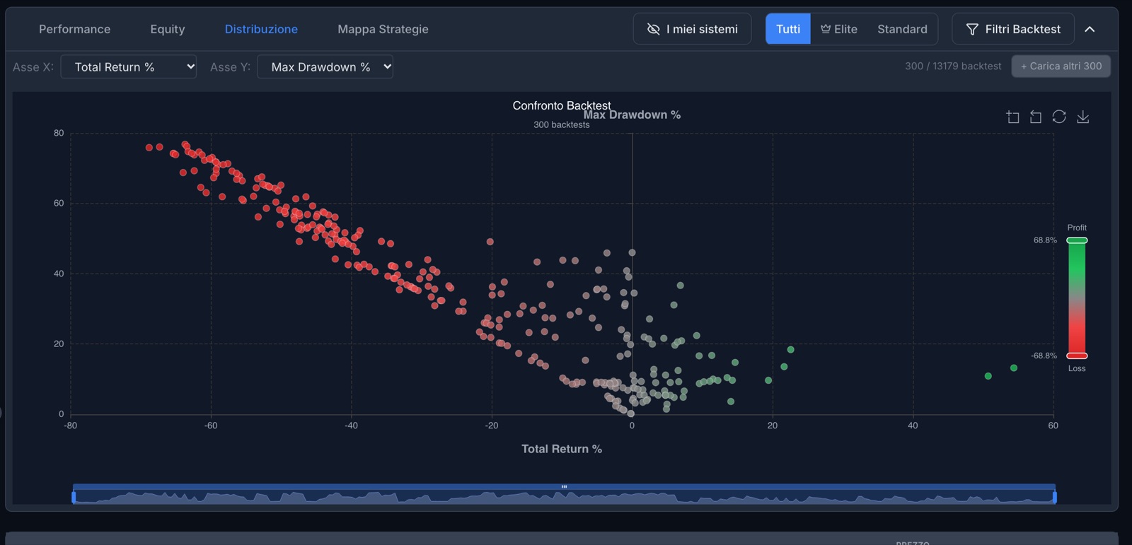Click the Profit handle of the color legend

[1077, 240]
